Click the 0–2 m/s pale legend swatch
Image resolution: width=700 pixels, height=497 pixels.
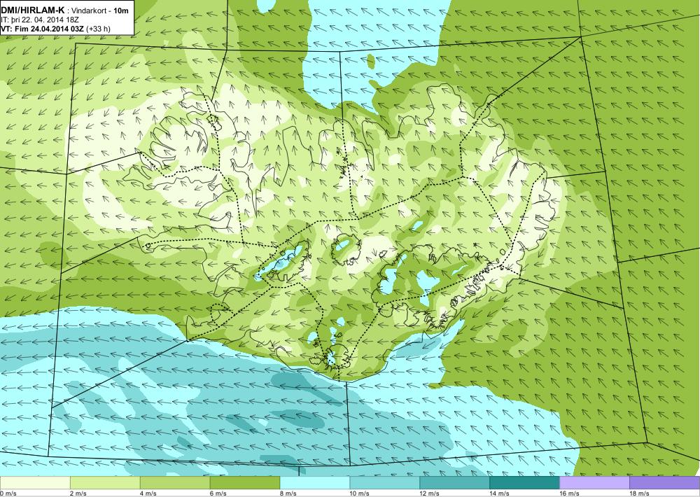(x=35, y=483)
